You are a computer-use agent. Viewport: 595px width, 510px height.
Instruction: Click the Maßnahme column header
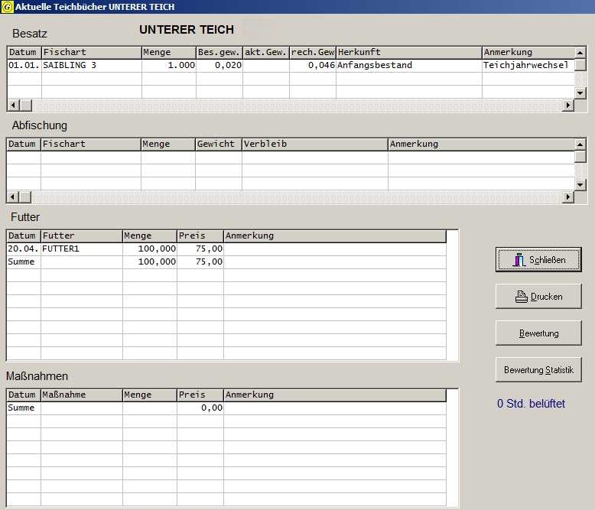point(81,395)
